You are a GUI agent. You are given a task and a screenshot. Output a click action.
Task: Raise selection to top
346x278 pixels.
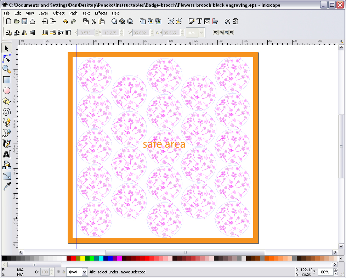point(68,33)
